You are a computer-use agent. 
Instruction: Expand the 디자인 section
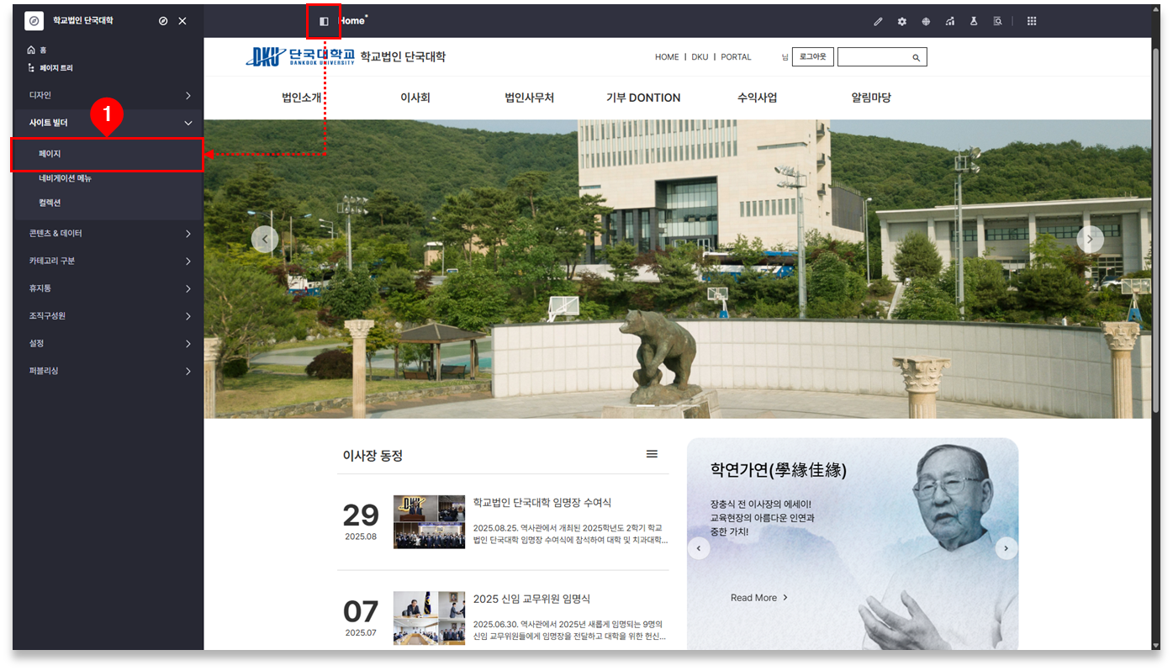tap(108, 96)
